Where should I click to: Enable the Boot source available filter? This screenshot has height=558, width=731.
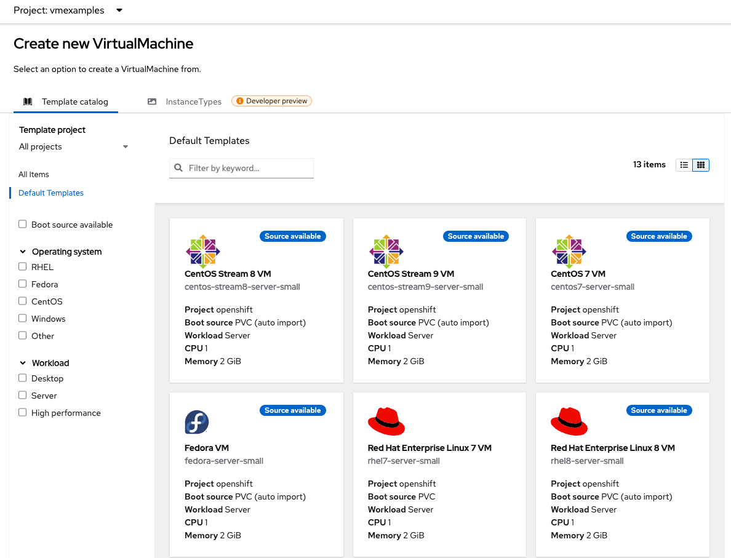click(23, 224)
